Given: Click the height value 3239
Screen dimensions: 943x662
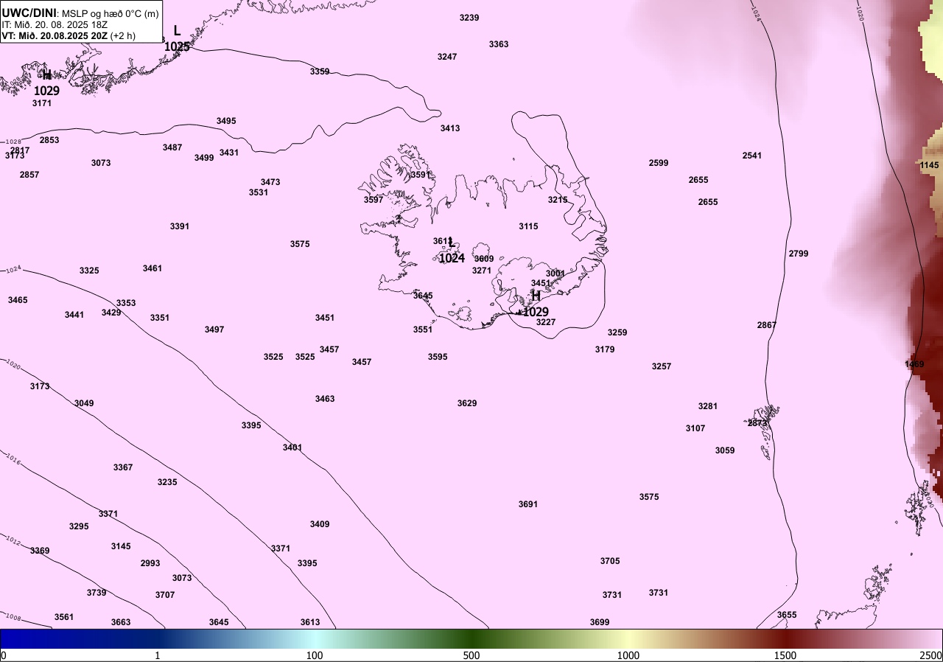Looking at the screenshot, I should [x=469, y=18].
